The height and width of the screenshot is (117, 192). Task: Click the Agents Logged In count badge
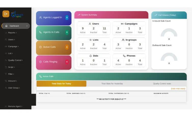[x=67, y=17]
